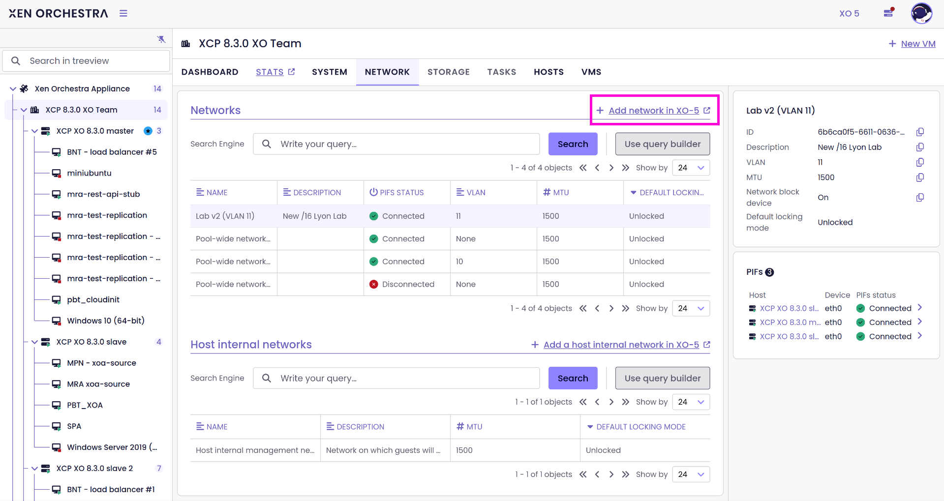This screenshot has width=944, height=501.
Task: Collapse the Xen Orchestra Appliance tree node
Action: click(x=13, y=89)
